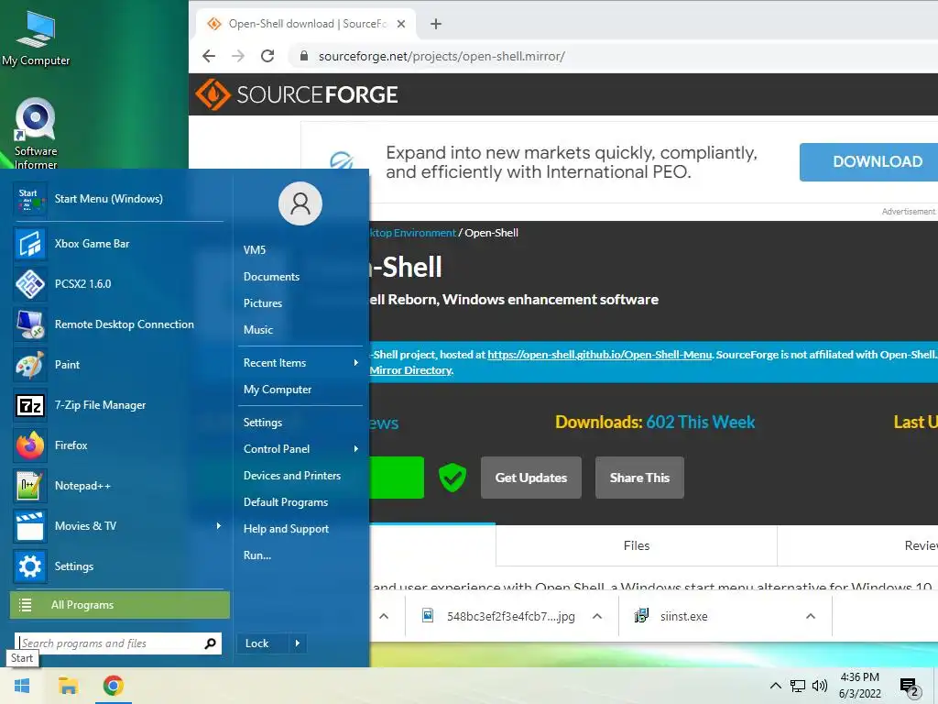Follow the open-shell.github.io link

click(x=599, y=355)
